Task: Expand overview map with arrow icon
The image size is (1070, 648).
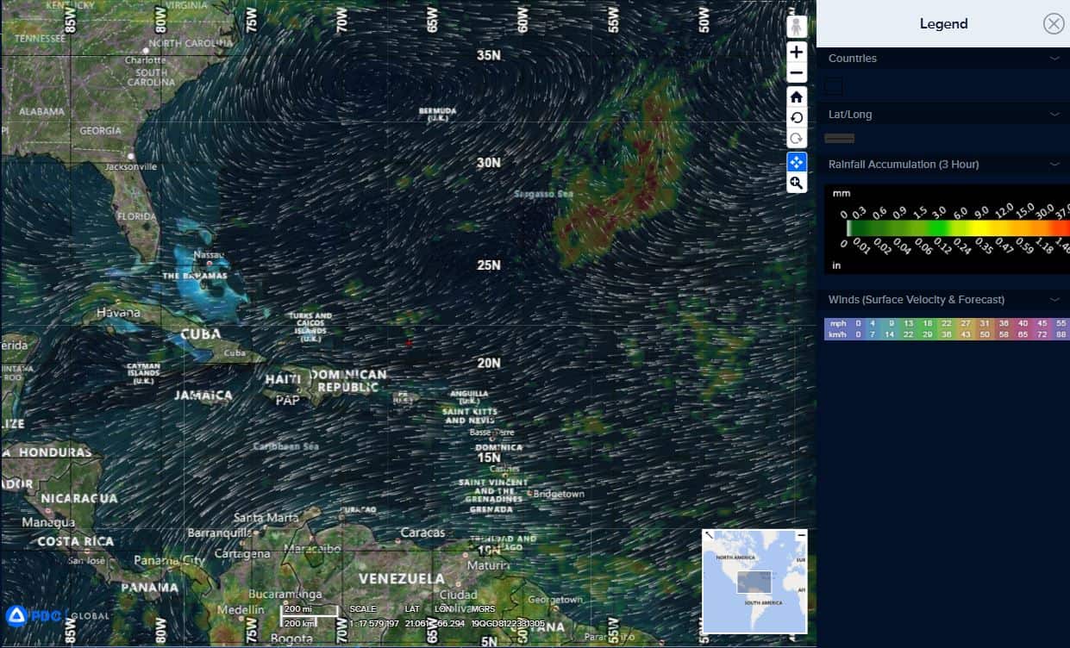Action: click(709, 535)
